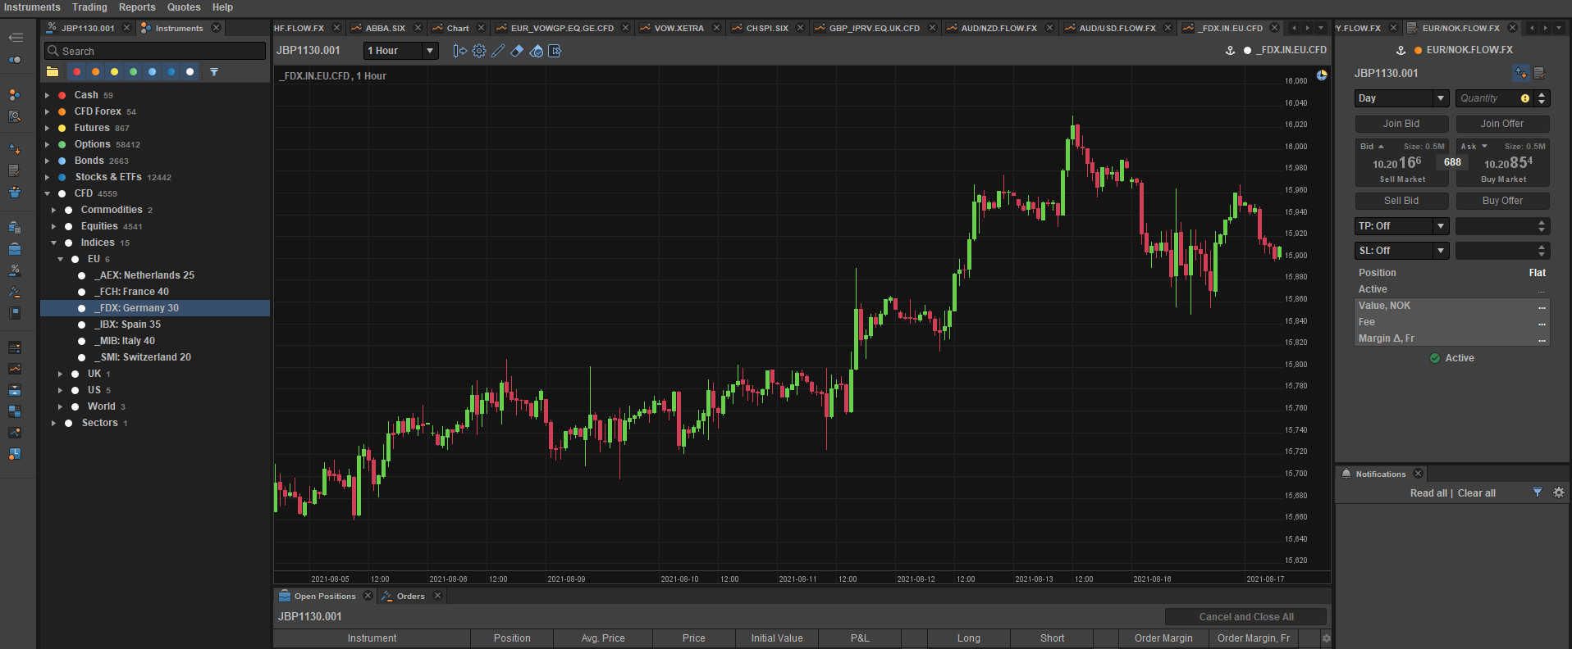Switch to the ABBA.SIX chart tab
This screenshot has width=1572, height=649.
385,28
